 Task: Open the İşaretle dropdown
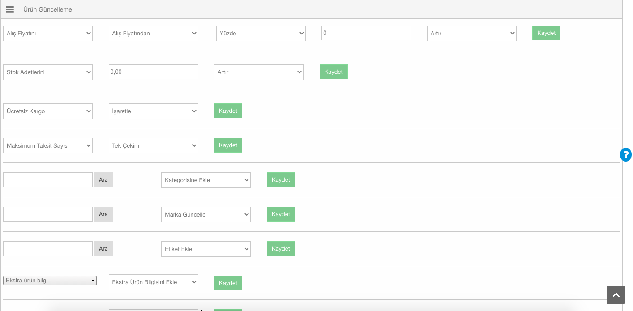coord(154,111)
